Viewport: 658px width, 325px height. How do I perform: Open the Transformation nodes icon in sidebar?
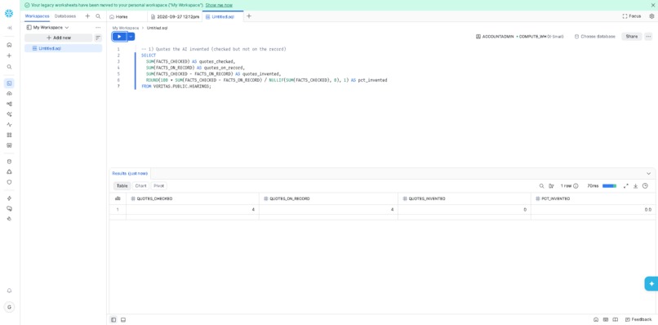tap(9, 104)
